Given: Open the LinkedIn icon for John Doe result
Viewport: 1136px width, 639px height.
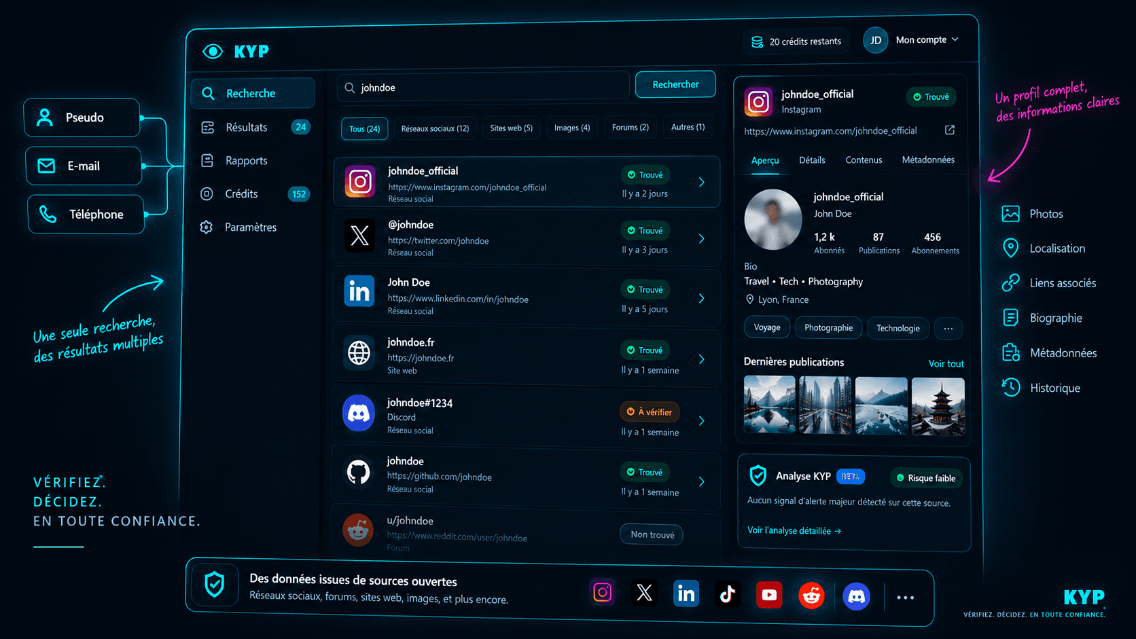Looking at the screenshot, I should 359,291.
